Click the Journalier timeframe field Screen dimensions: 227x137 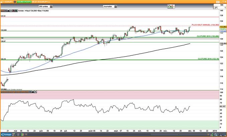pyautogui.click(x=108, y=6)
